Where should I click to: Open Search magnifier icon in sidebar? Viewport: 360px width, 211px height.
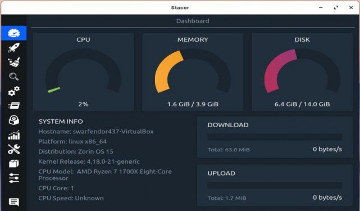pyautogui.click(x=14, y=77)
